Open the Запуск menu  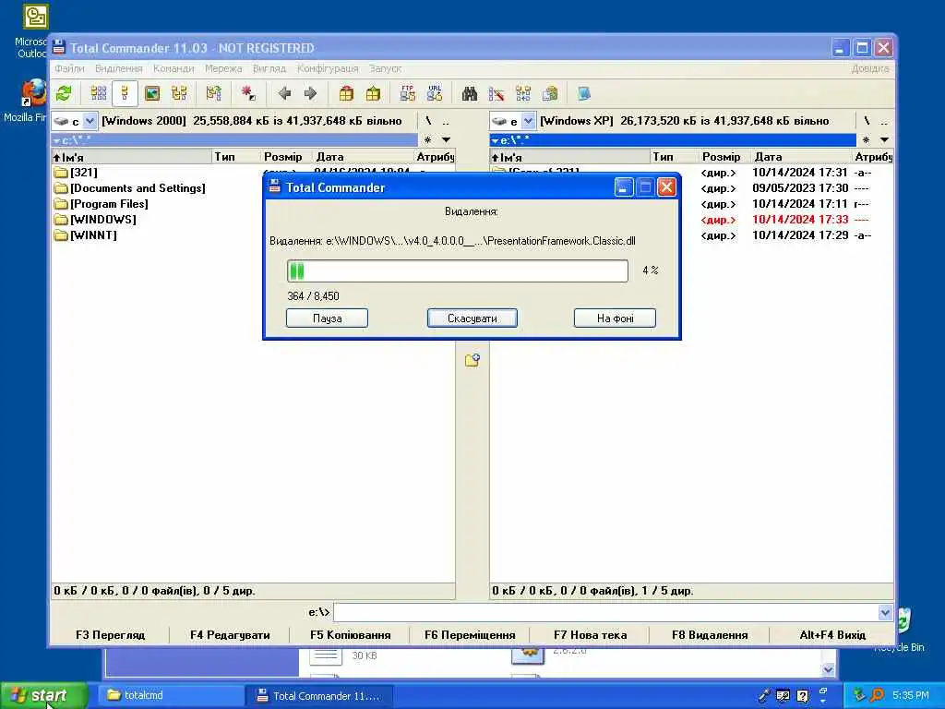coord(386,68)
